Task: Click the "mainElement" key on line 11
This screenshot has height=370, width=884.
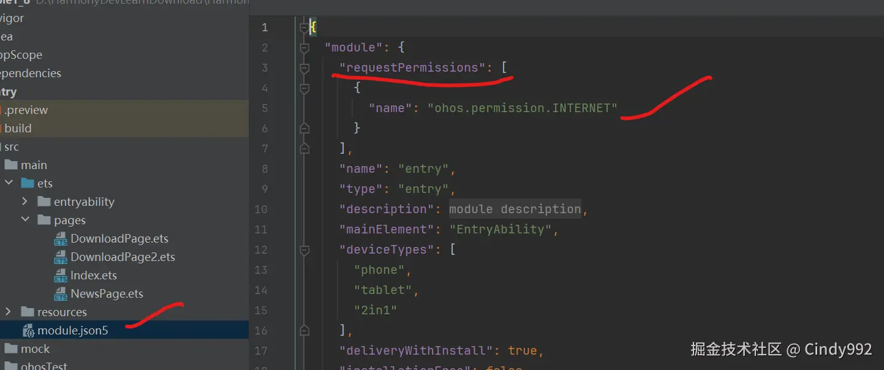Action: [387, 230]
